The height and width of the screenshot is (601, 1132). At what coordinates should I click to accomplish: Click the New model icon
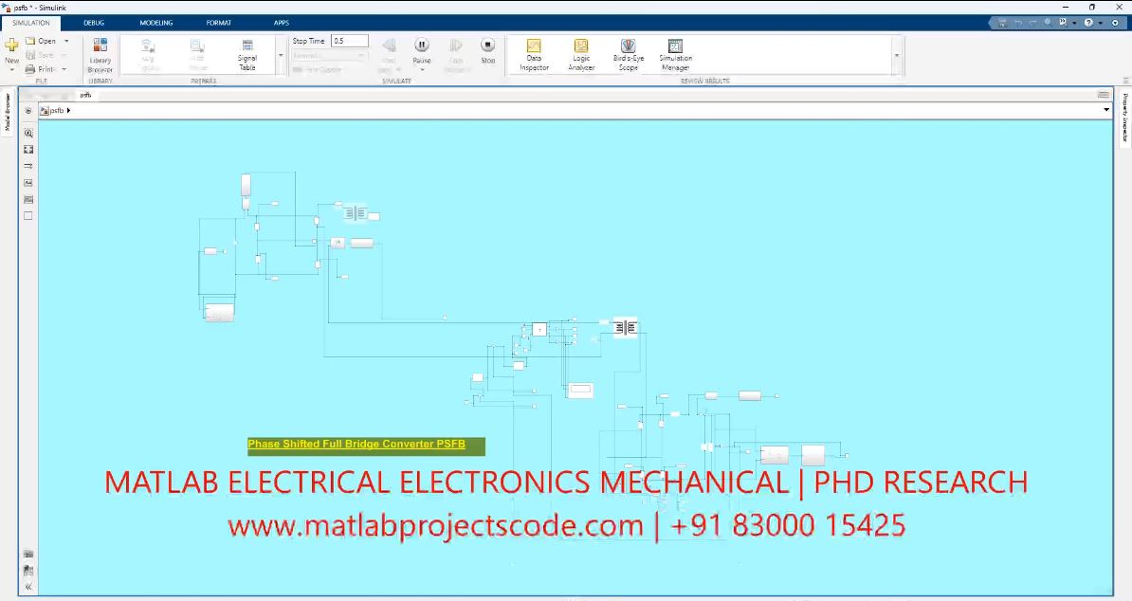click(11, 46)
